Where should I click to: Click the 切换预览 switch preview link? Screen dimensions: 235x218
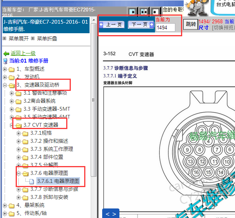point(223,27)
